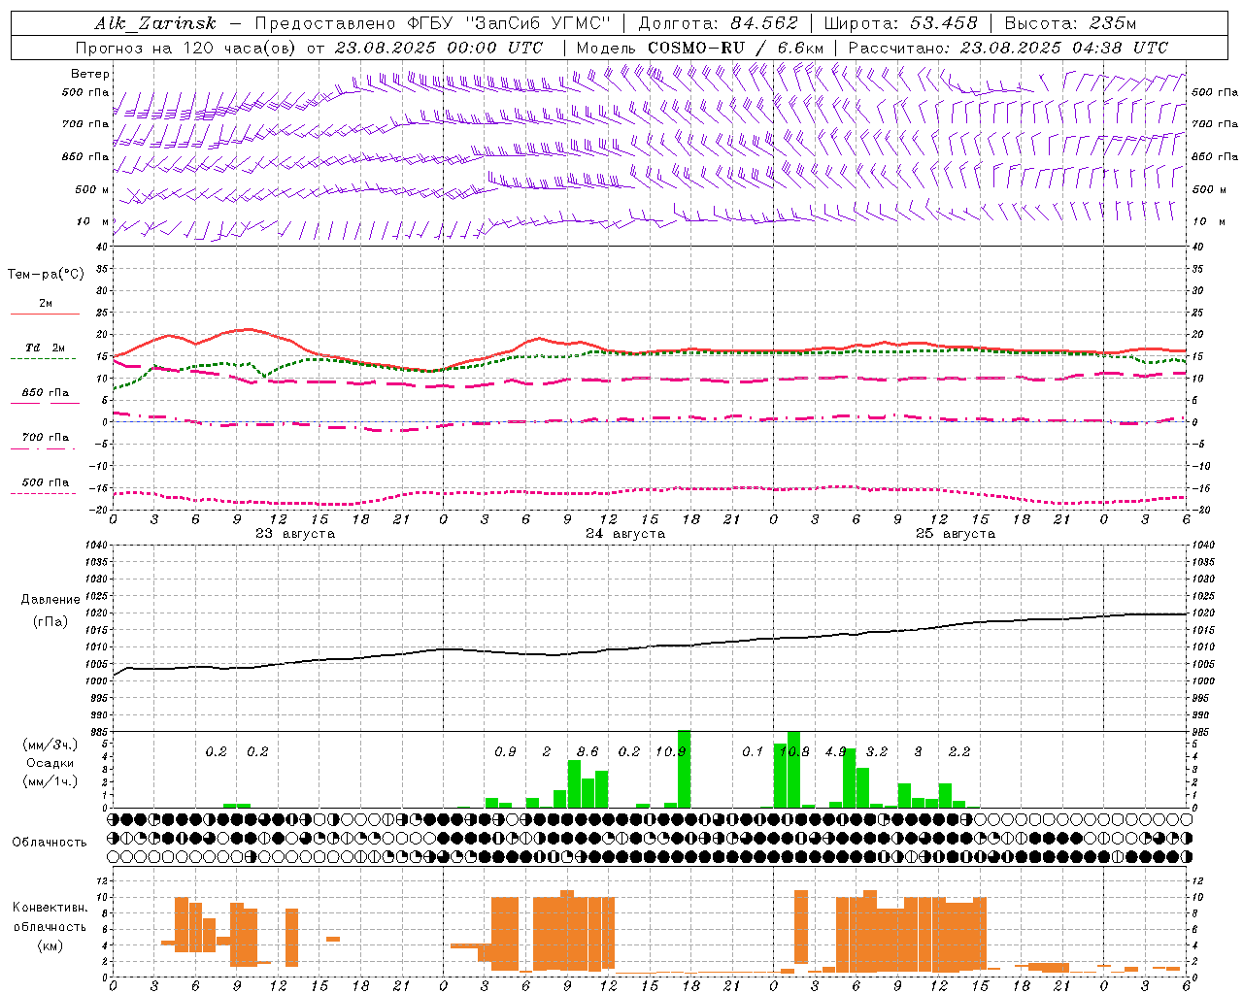This screenshot has width=1243, height=994.
Task: Click the '(км)' unit under convective cloudiness
Action: [50, 945]
